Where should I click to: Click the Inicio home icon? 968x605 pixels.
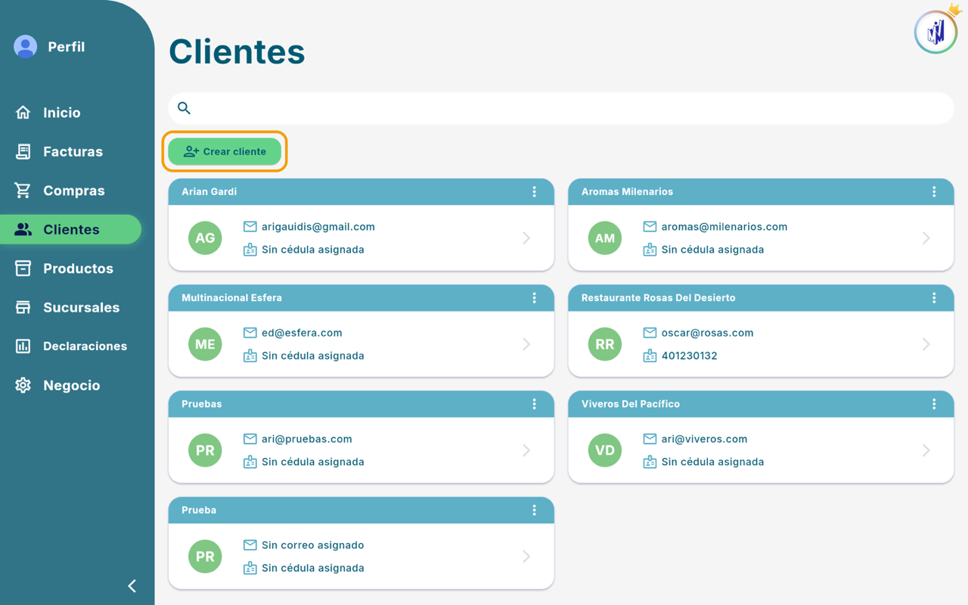pos(23,113)
